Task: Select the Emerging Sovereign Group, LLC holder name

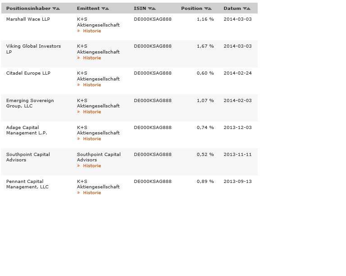Action: (30, 103)
